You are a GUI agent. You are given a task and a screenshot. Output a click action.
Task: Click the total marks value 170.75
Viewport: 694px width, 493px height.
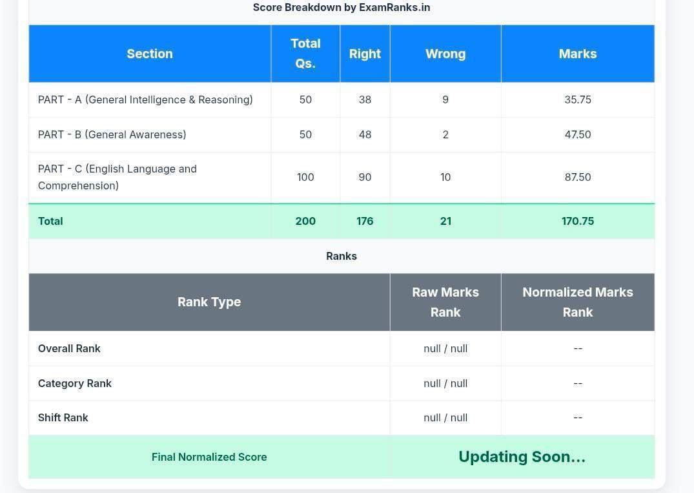tap(578, 221)
